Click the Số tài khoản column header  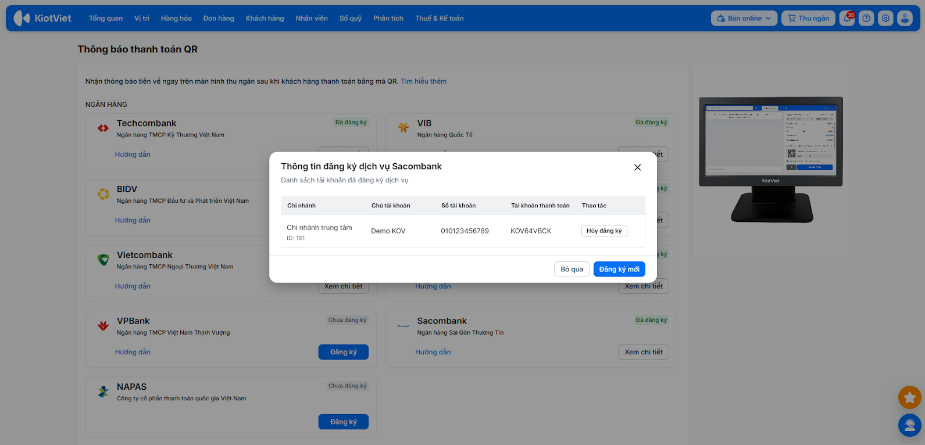[x=459, y=206]
